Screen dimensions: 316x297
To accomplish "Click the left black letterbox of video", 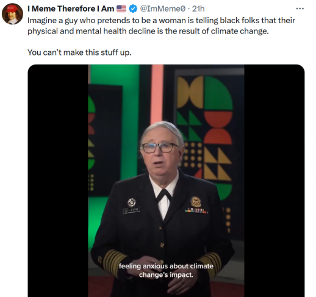I will pos(58,181).
